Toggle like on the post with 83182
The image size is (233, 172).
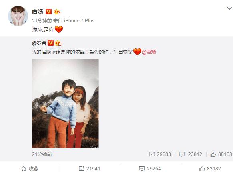tap(210, 168)
